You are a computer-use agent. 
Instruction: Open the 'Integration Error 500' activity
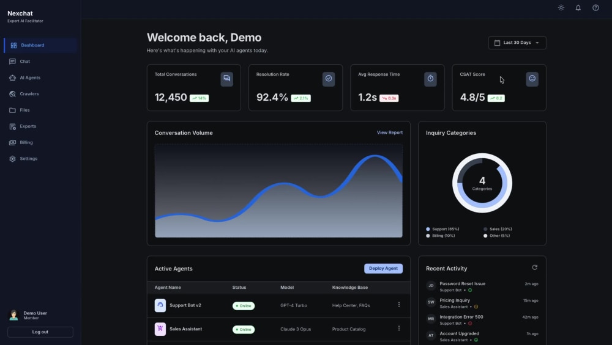tap(482, 320)
